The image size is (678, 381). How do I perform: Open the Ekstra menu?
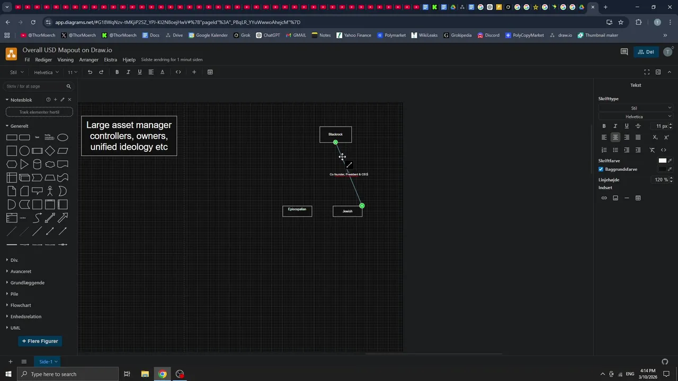point(111,60)
